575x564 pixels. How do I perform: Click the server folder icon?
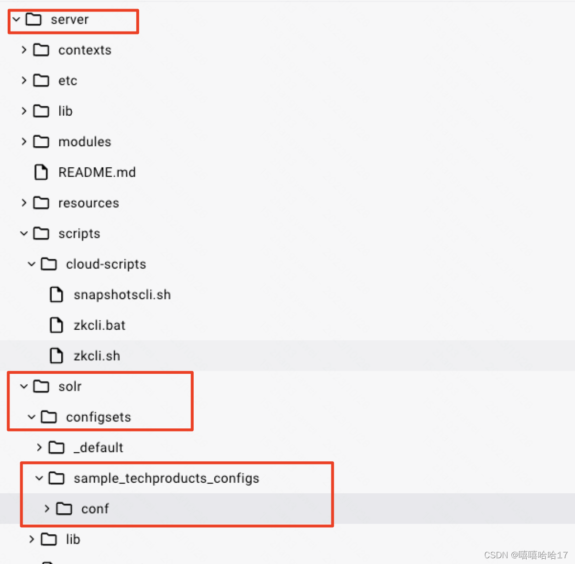(34, 20)
